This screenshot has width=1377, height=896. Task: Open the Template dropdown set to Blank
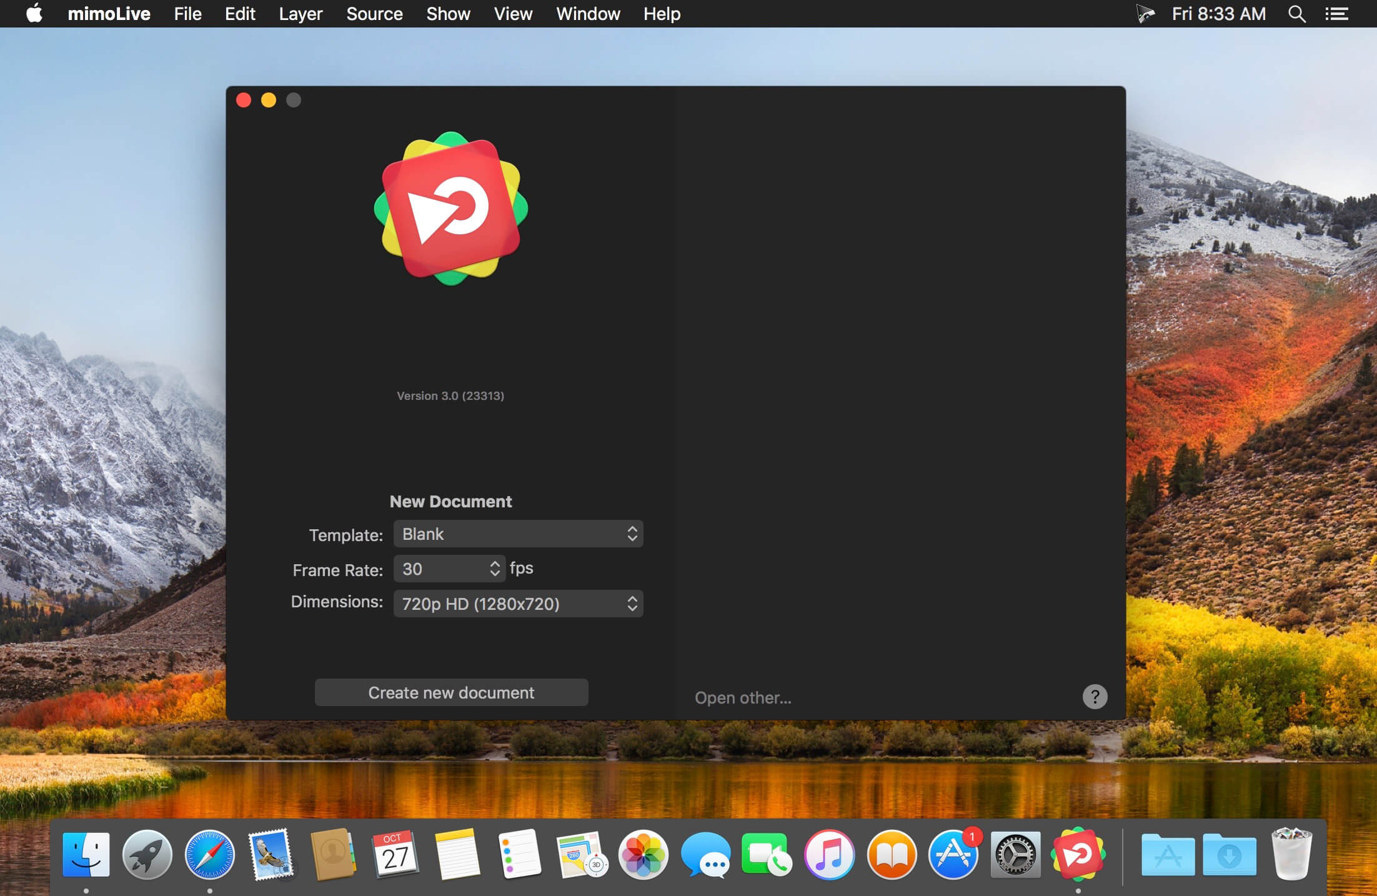[x=518, y=534]
